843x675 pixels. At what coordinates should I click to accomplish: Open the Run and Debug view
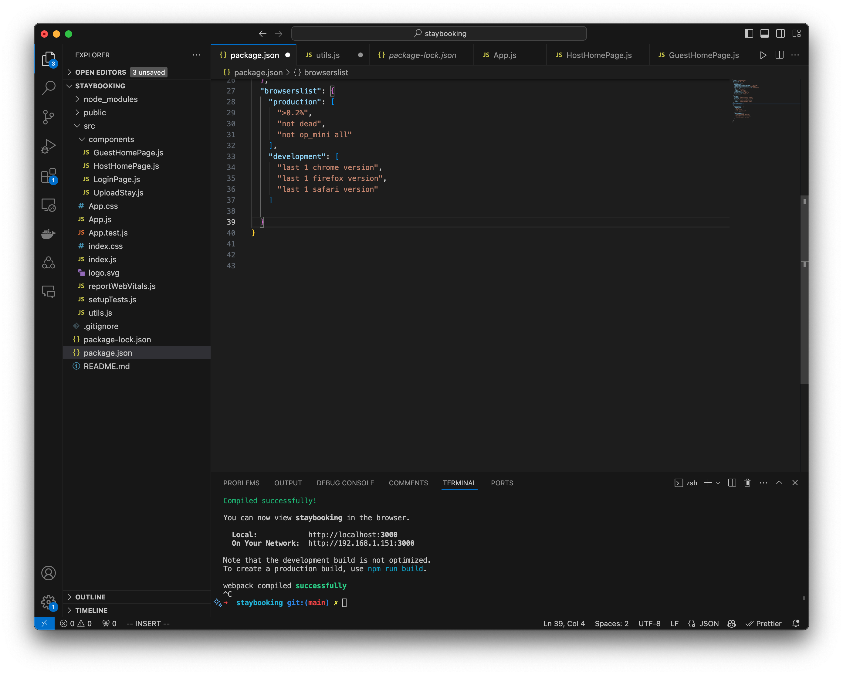pos(49,146)
